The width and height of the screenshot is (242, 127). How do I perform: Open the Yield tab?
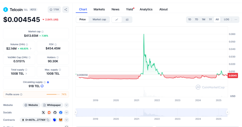point(130,9)
